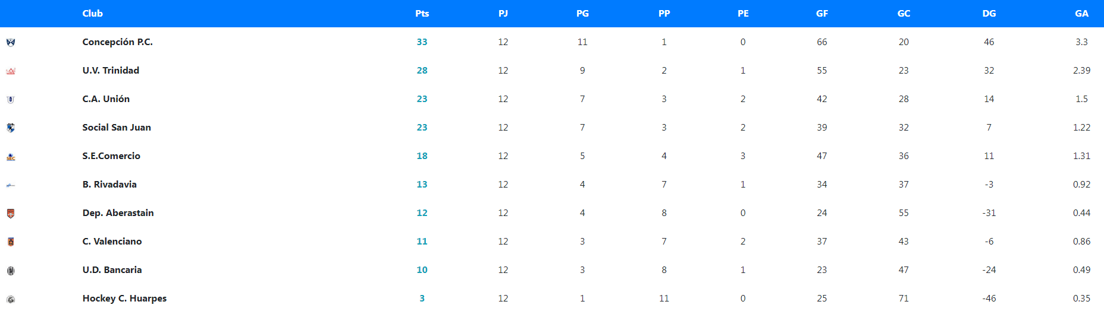
Task: Click the GA column header
Action: tap(1081, 14)
